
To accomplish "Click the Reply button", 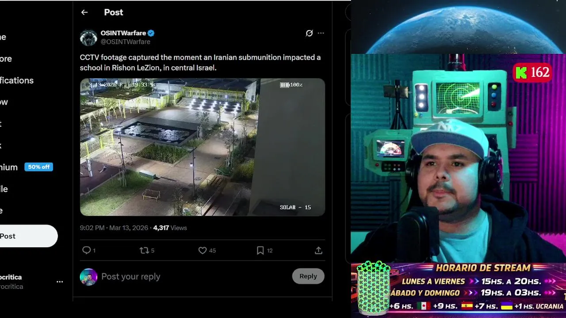I will pos(308,276).
